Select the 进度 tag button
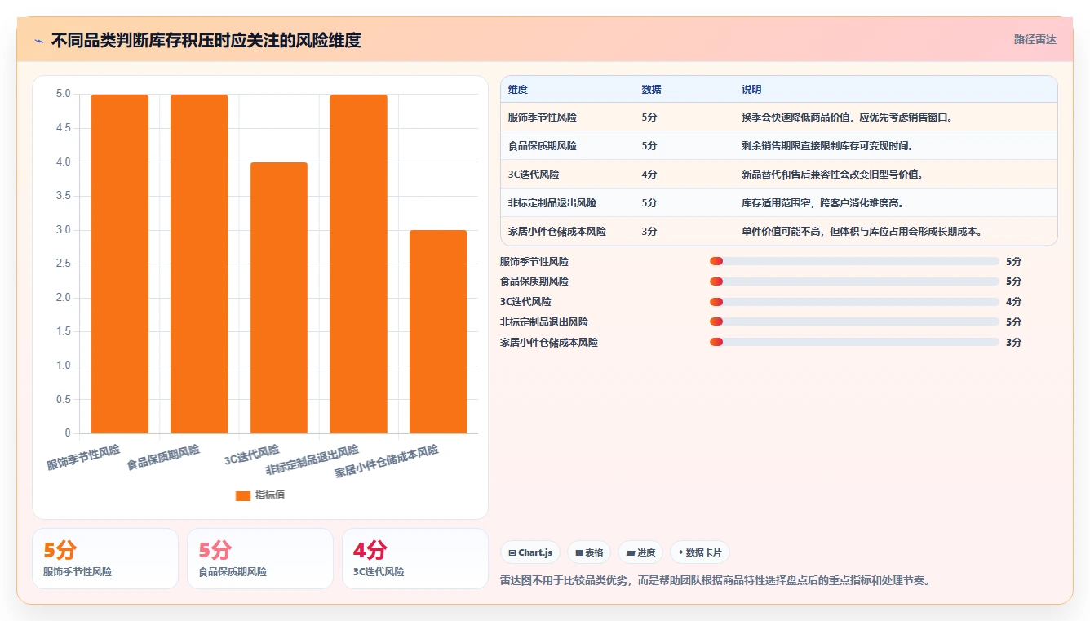The height and width of the screenshot is (621, 1090). pyautogui.click(x=640, y=552)
